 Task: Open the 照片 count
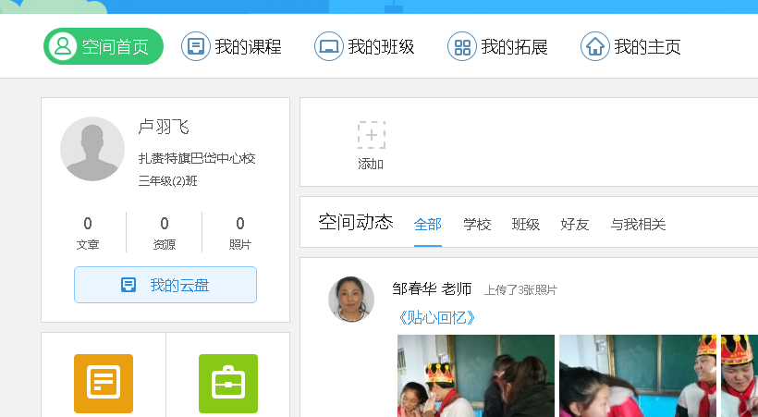[x=240, y=232]
